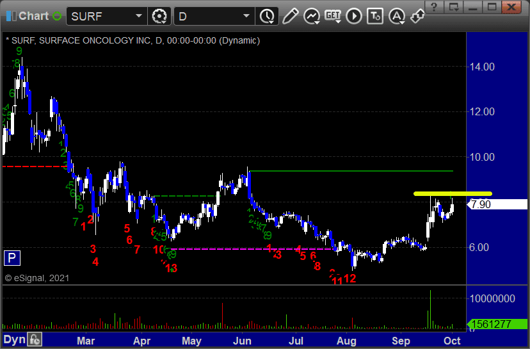Open the window options dropdown button
The width and height of the screenshot is (530, 349).
[453, 7]
